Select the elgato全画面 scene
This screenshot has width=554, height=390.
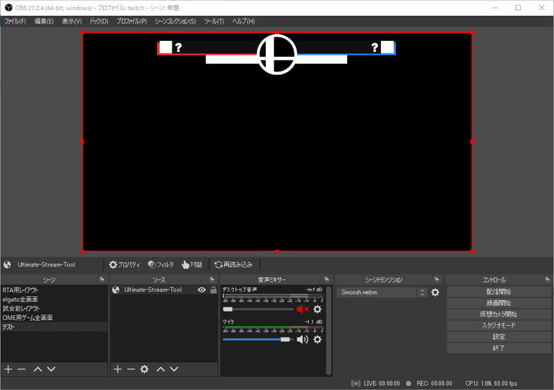54,299
